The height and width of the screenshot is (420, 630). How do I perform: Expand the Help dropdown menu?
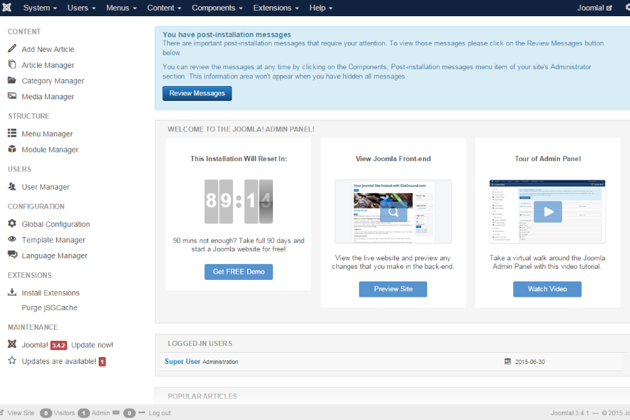coord(321,8)
